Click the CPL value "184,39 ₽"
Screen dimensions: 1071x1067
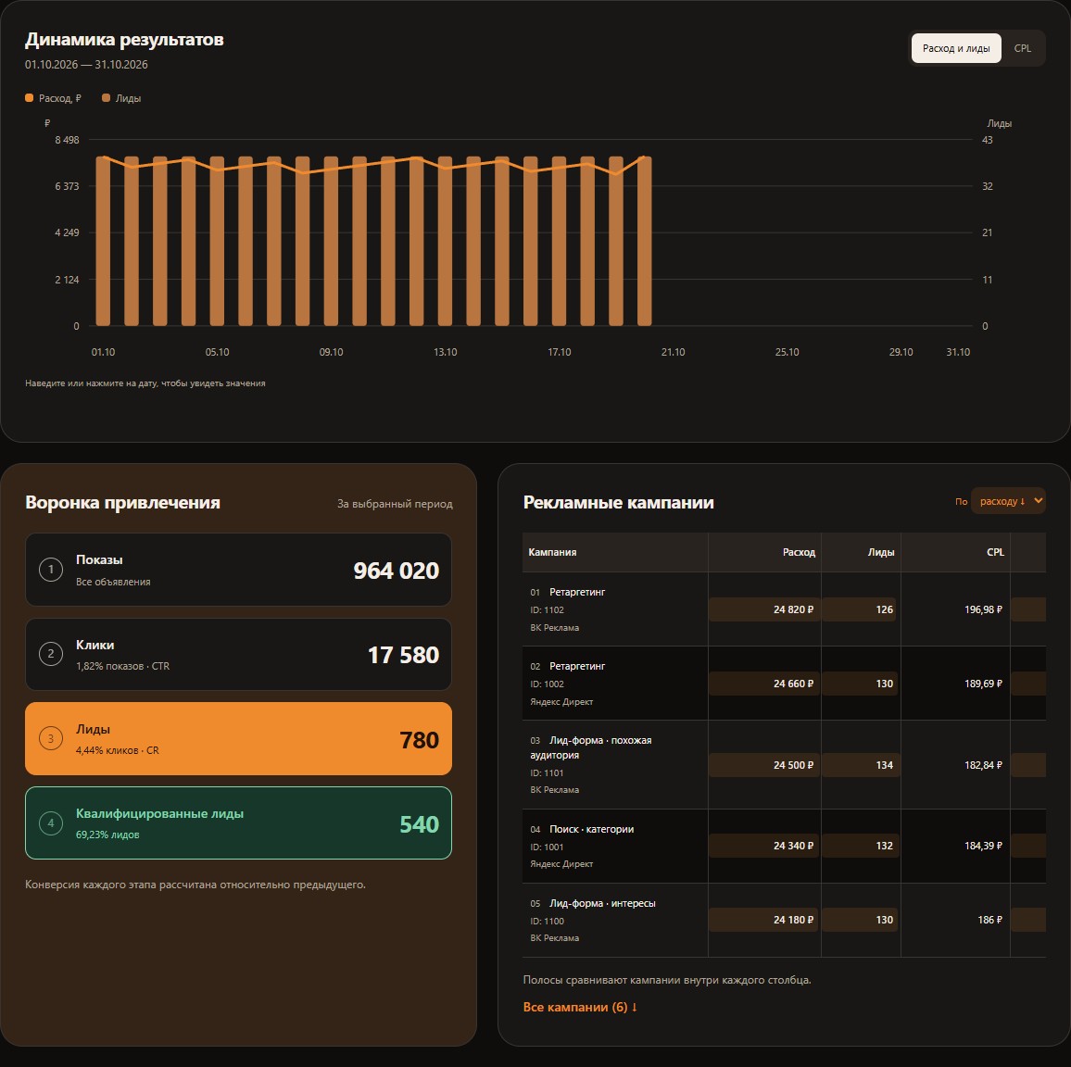tap(983, 846)
